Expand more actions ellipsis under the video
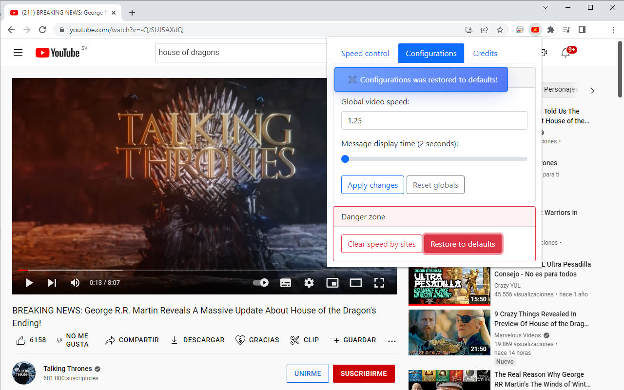This screenshot has height=390, width=624. point(391,340)
